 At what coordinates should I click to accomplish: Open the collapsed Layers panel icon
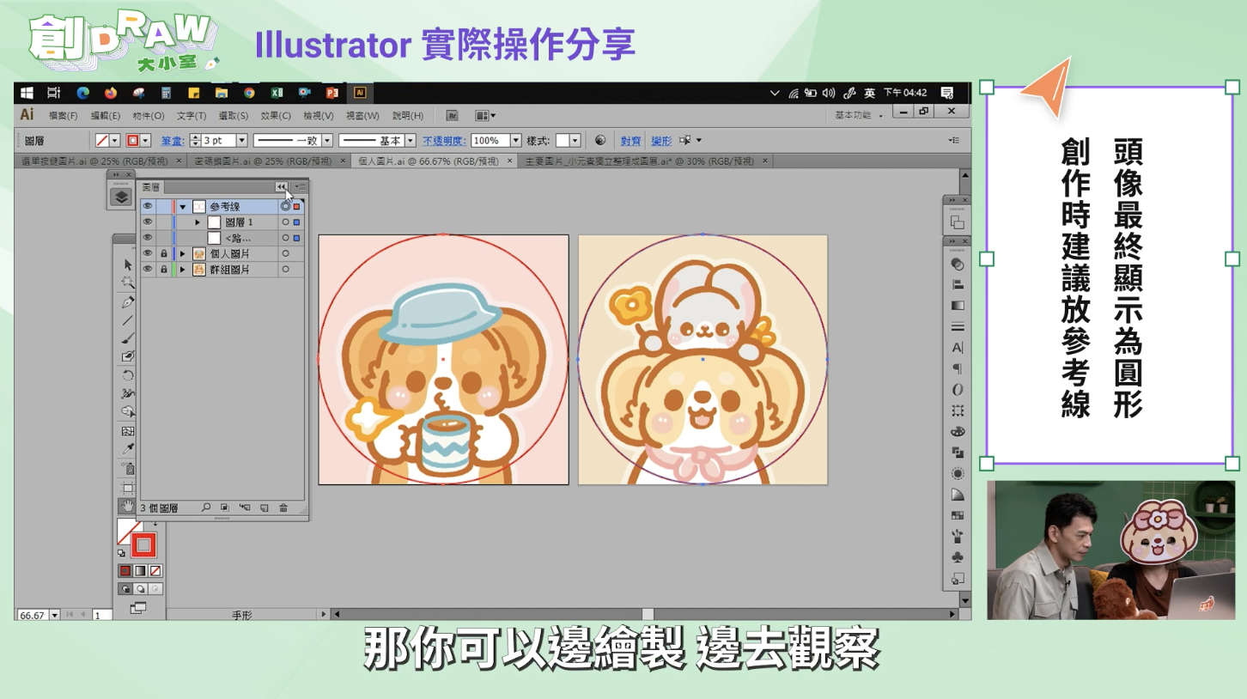(x=121, y=197)
